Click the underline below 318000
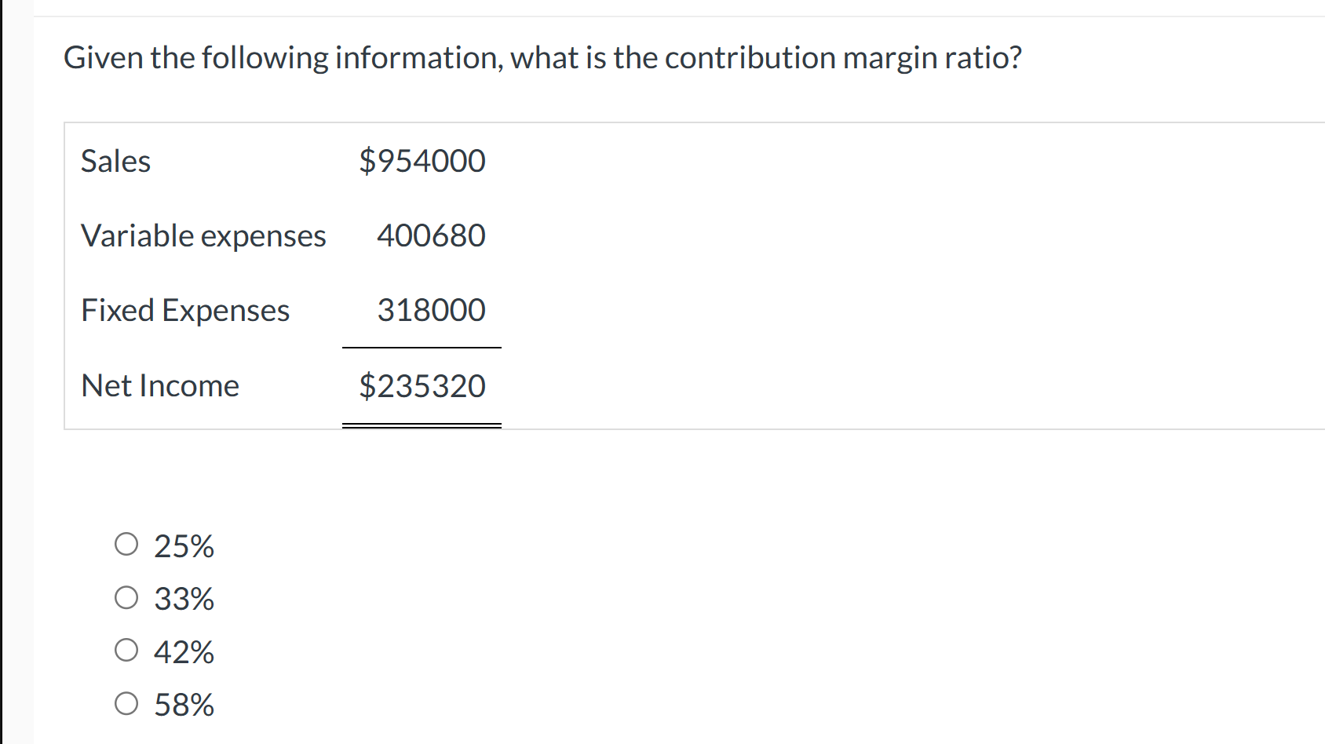Image resolution: width=1325 pixels, height=744 pixels. pyautogui.click(x=422, y=346)
